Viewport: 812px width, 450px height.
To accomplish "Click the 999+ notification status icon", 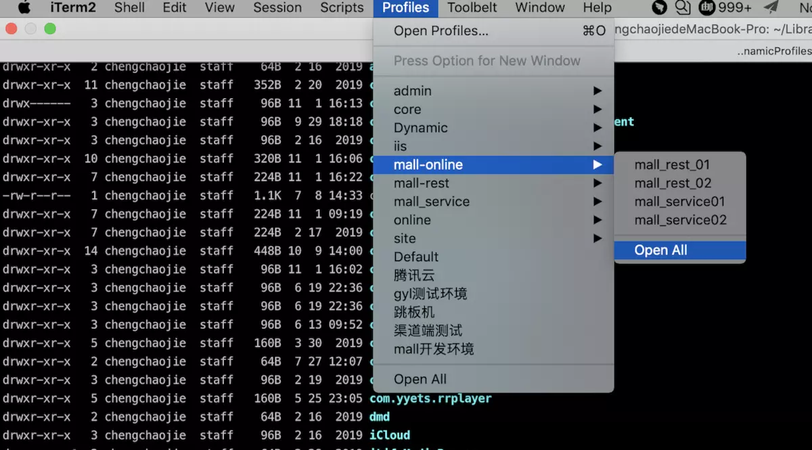I will [x=726, y=7].
